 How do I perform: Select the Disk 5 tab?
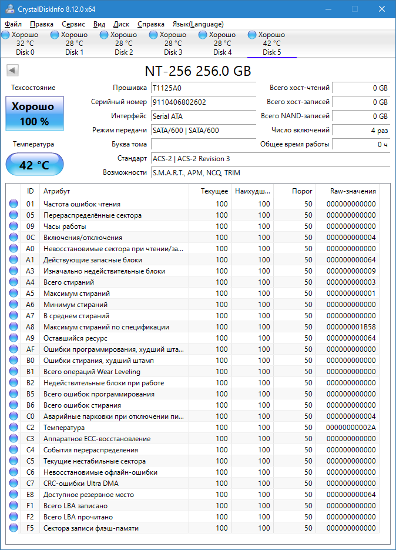click(x=272, y=44)
